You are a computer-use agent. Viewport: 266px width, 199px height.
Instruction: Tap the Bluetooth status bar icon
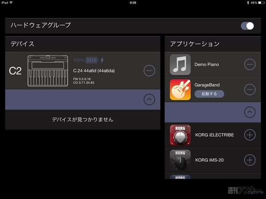pos(248,3)
